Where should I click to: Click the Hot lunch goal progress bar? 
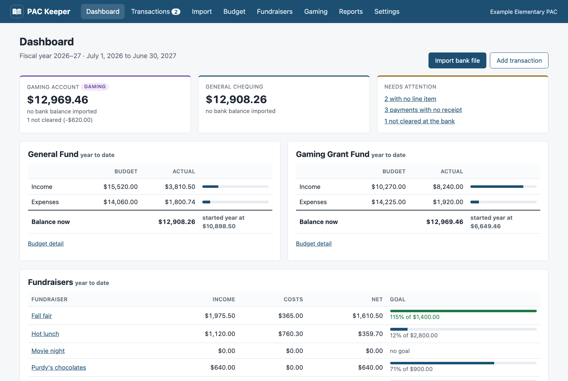tap(463, 329)
